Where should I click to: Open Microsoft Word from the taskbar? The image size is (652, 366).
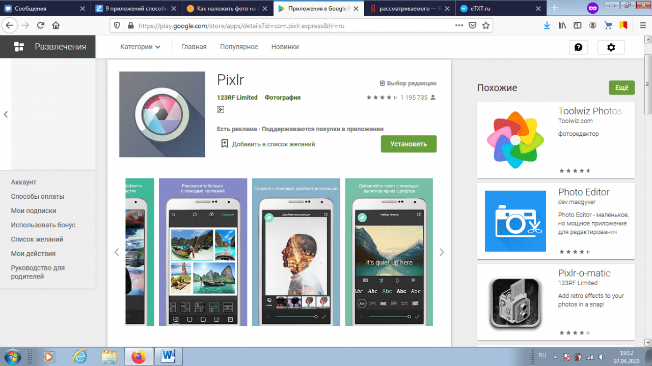168,356
